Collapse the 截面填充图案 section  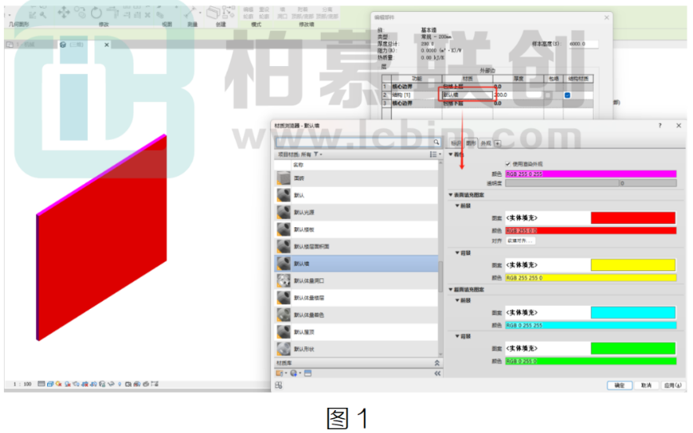(450, 289)
